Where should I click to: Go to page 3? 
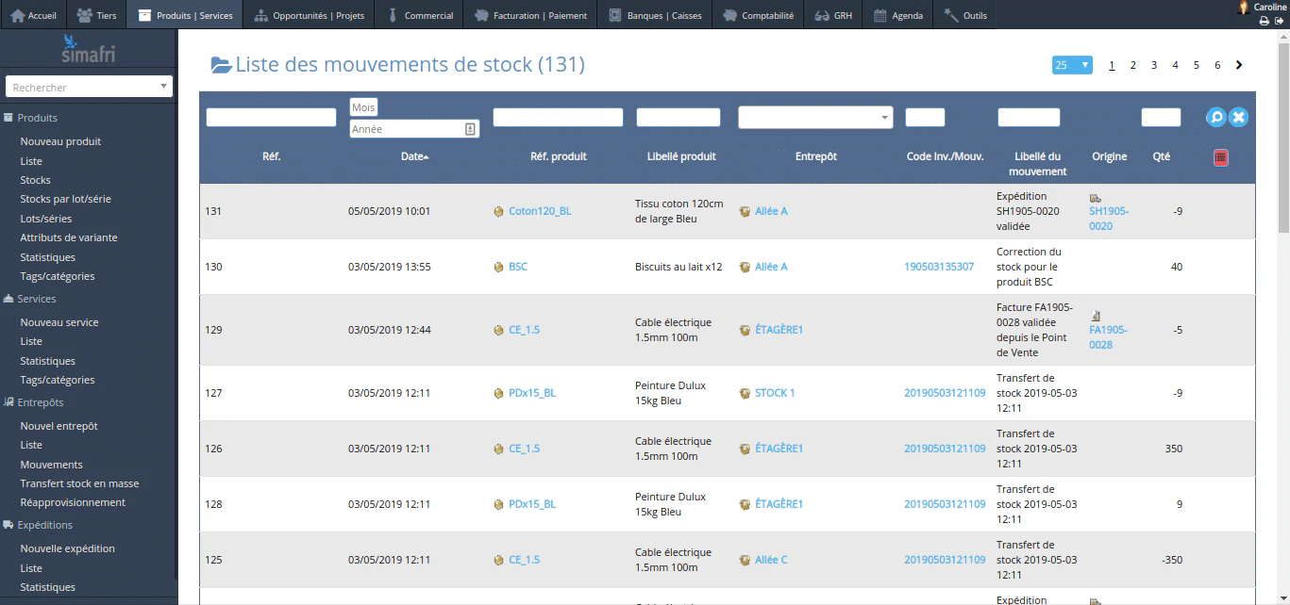coord(1154,65)
